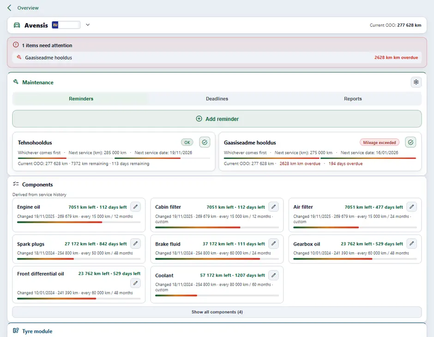
Task: Open the maintenance settings gear
Action: pos(416,82)
